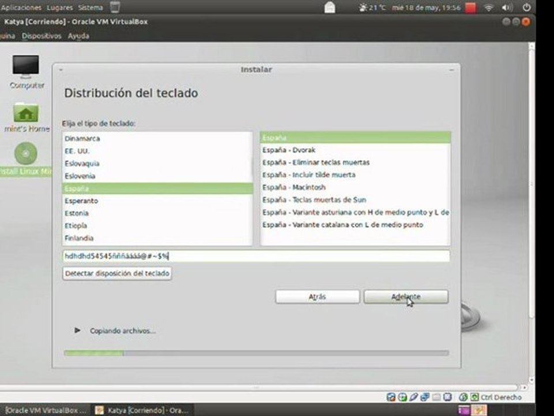Open the Aplicaciones menu
The height and width of the screenshot is (416, 554).
click(21, 8)
